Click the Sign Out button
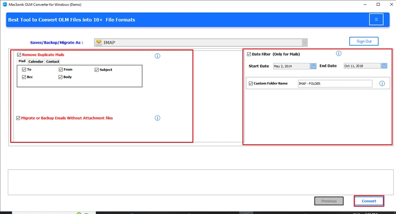Image resolution: width=396 pixels, height=214 pixels. point(363,41)
